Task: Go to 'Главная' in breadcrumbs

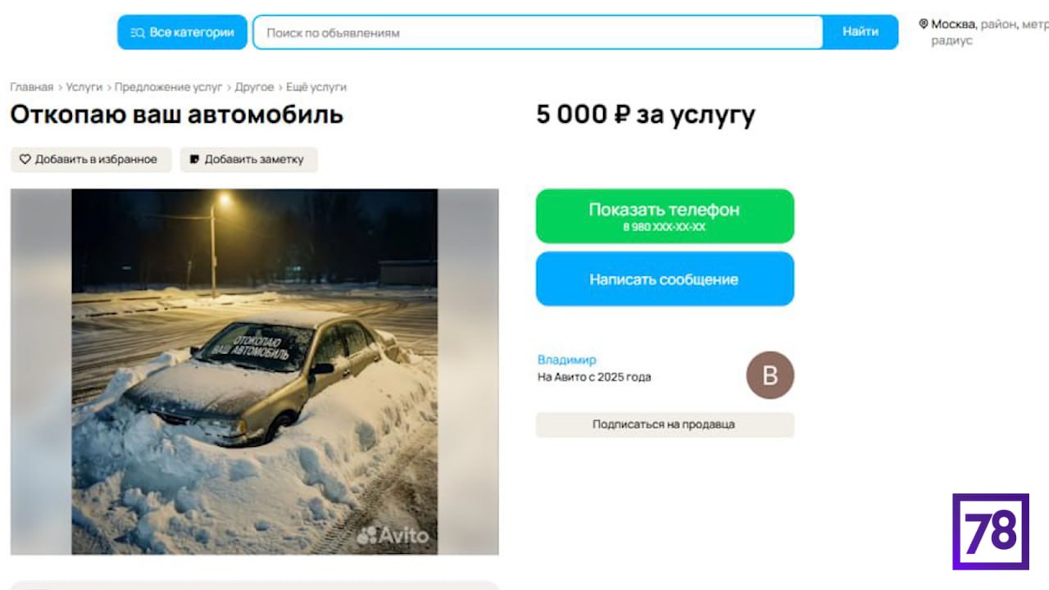Action: click(32, 87)
